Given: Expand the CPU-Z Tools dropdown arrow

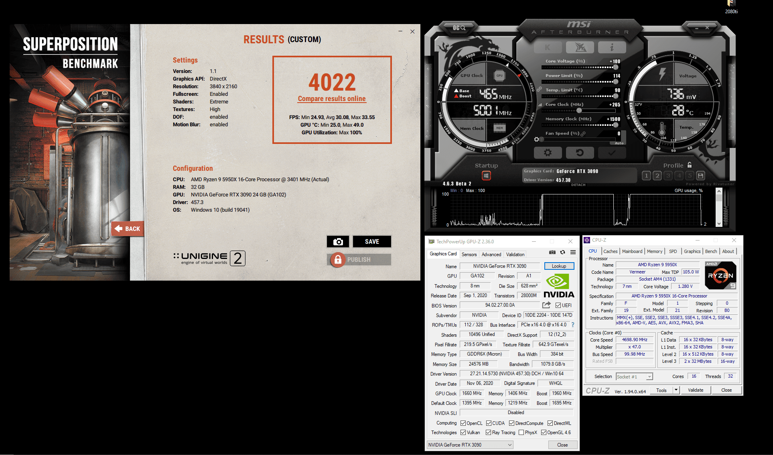Looking at the screenshot, I should click(x=676, y=390).
